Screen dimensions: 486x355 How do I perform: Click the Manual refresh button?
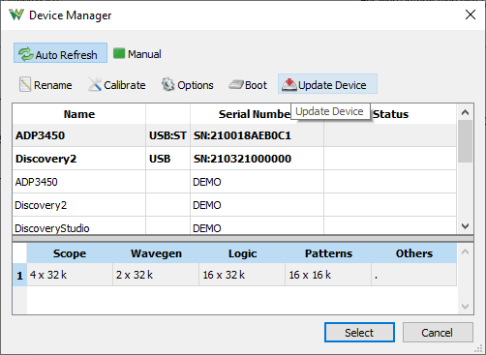(137, 54)
